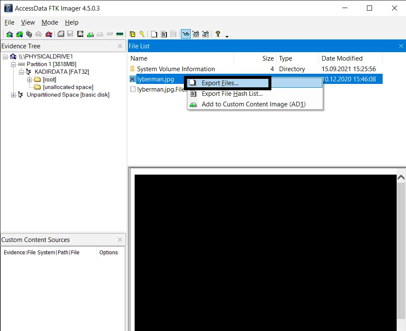Screen dimensions: 406x331
Task: Open the toolbar options dropdown arrow
Action: pos(227,37)
